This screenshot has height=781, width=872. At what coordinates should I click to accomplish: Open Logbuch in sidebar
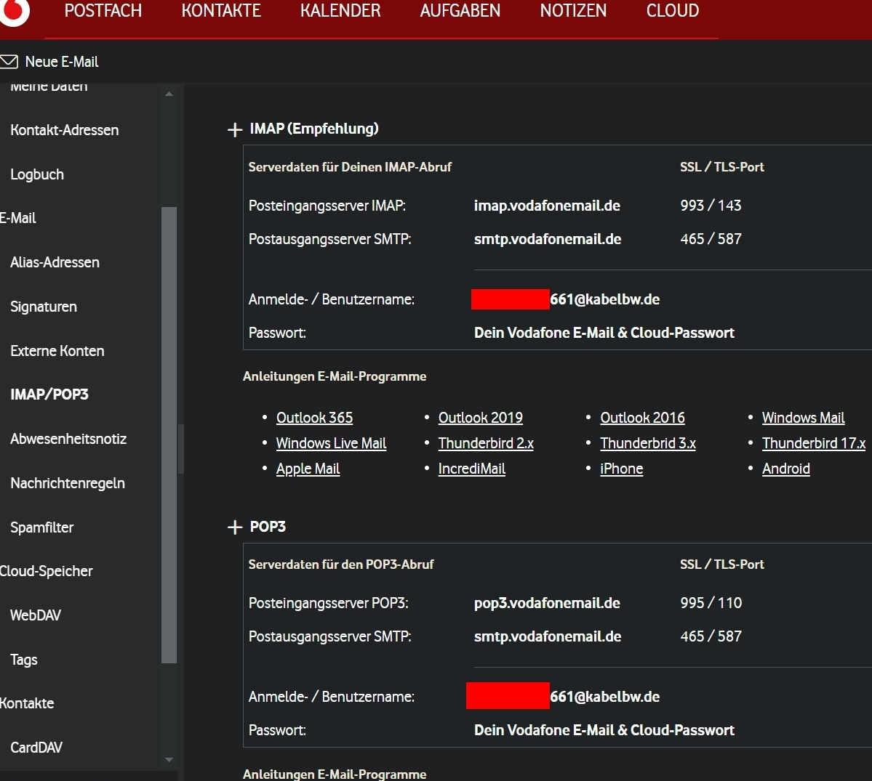coord(36,174)
